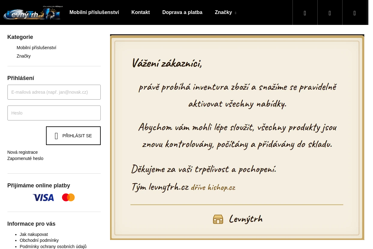Viewport: 373px width, 249px height.
Task: Open the Jak nakupovat link
Action: click(x=34, y=234)
